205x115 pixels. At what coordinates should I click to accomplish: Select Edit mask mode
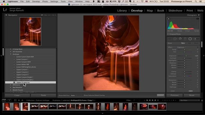point(189,43)
